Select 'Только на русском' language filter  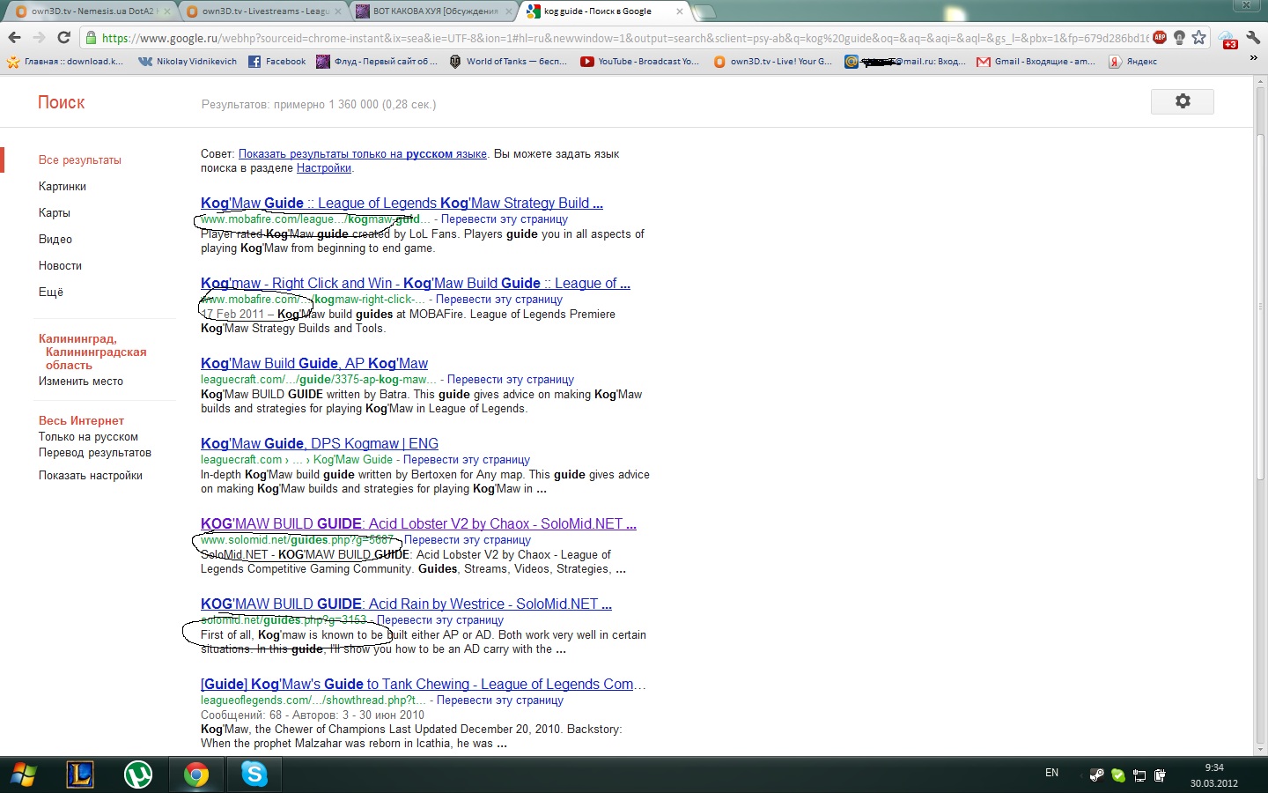[88, 437]
